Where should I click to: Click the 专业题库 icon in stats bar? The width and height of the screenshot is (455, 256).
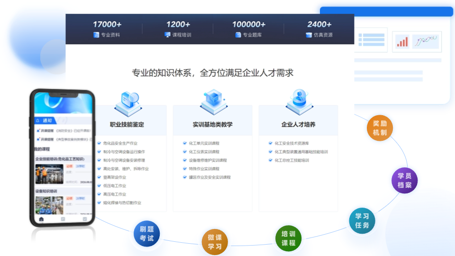tap(238, 35)
